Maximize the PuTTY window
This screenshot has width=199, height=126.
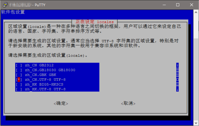pos(178,5)
